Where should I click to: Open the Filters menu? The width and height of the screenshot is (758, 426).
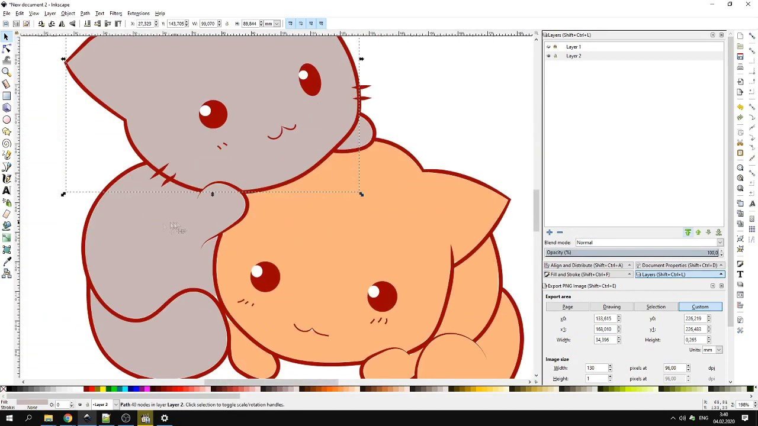coord(115,13)
